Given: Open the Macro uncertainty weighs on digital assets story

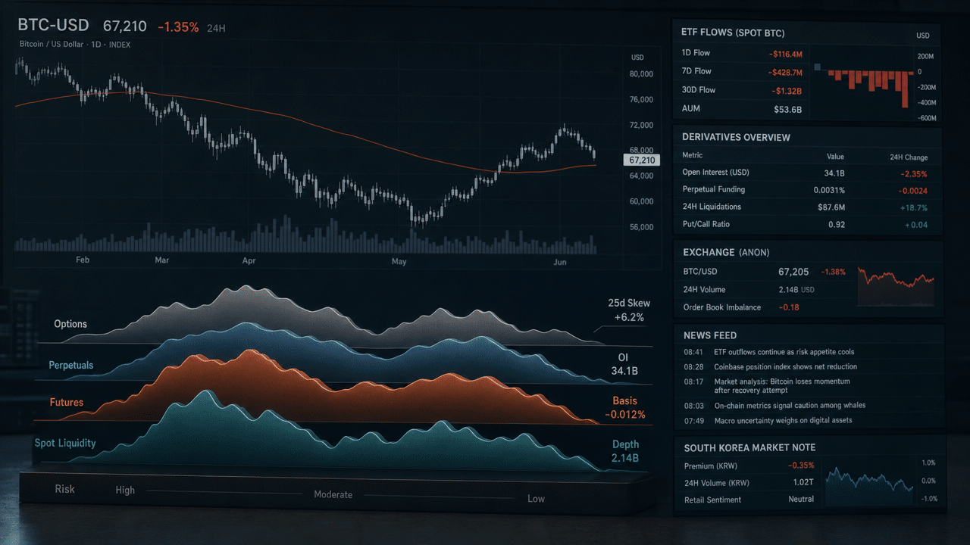Looking at the screenshot, I should tap(784, 421).
